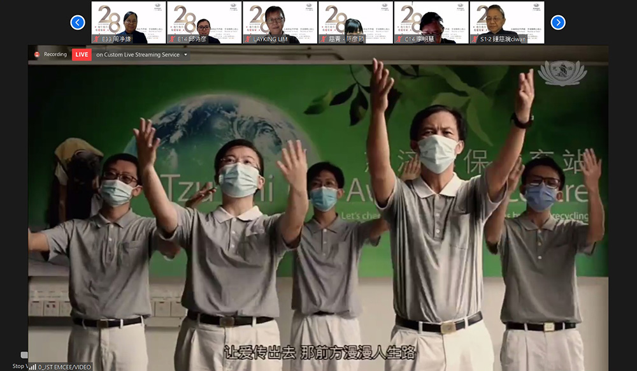The width and height of the screenshot is (637, 371).
Task: Click the red LIVE badge
Action: [82, 55]
